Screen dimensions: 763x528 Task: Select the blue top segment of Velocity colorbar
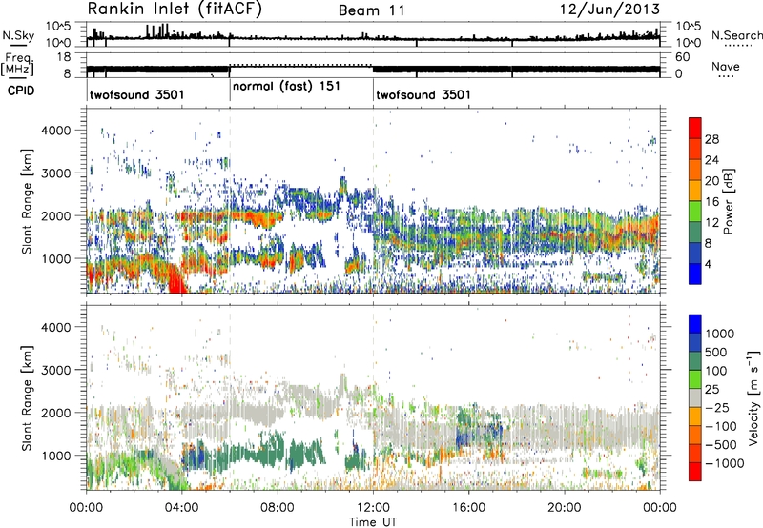(x=695, y=324)
